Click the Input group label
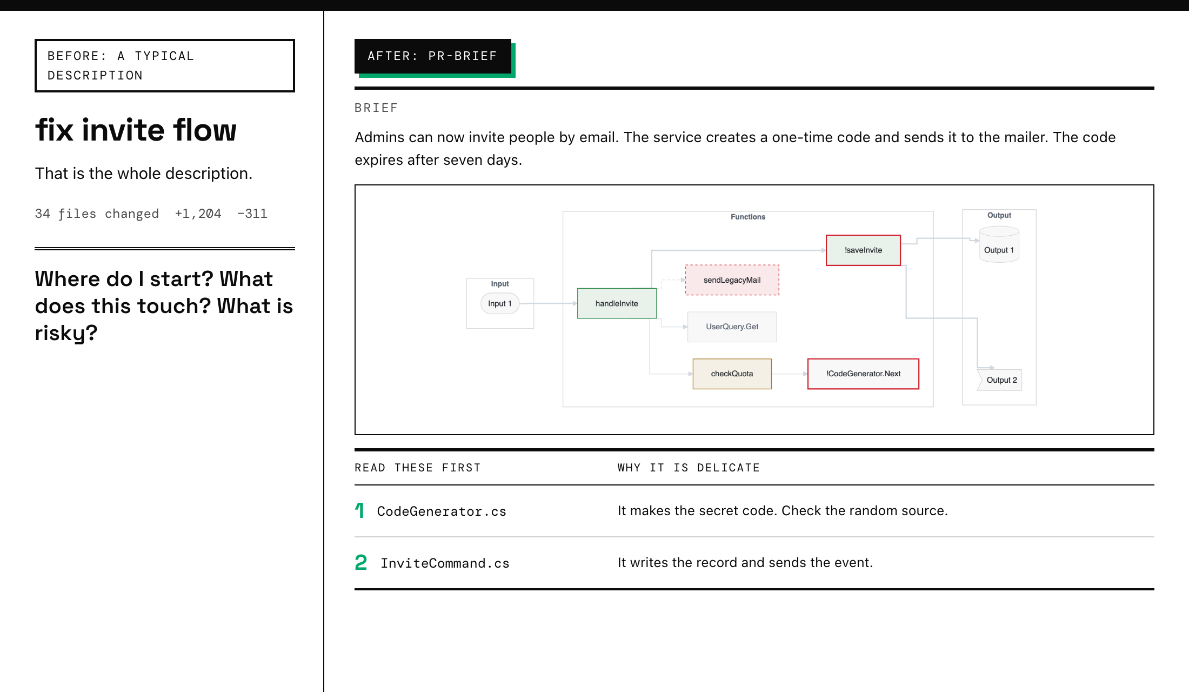 [x=500, y=284]
